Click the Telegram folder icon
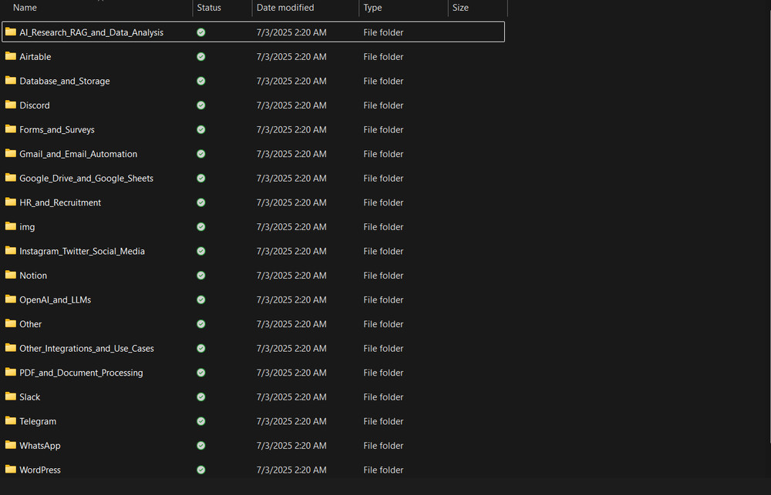 click(10, 421)
